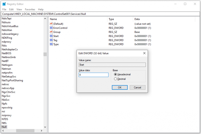Click the ErrorControl DWORD value icon

click(x=51, y=28)
